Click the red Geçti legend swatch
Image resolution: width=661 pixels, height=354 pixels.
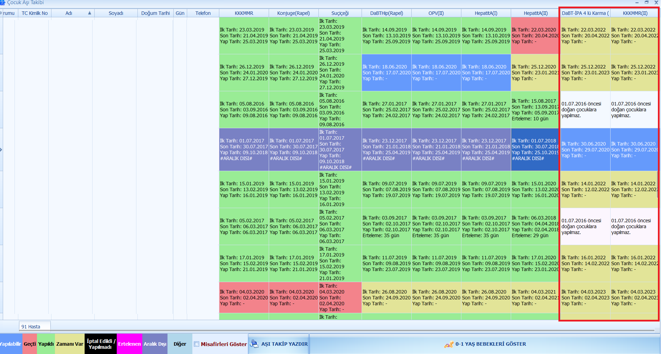point(30,344)
